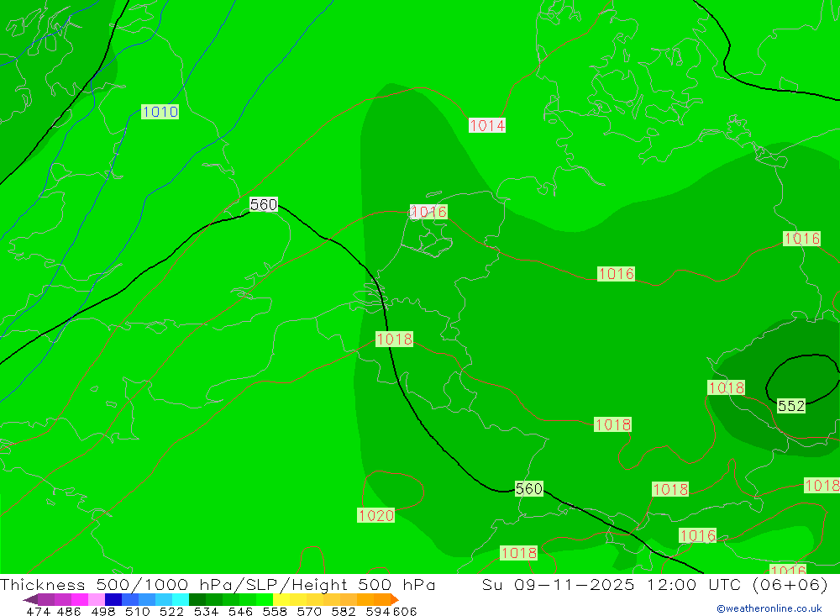
Task: Click the 594 legend value
Action: (378, 611)
